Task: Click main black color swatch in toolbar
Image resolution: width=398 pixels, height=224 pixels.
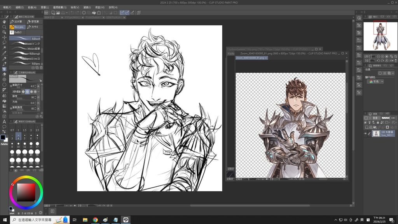Action: [3, 137]
